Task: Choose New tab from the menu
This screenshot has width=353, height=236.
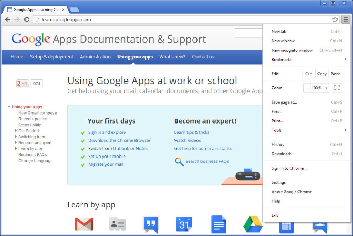Action: point(306,31)
